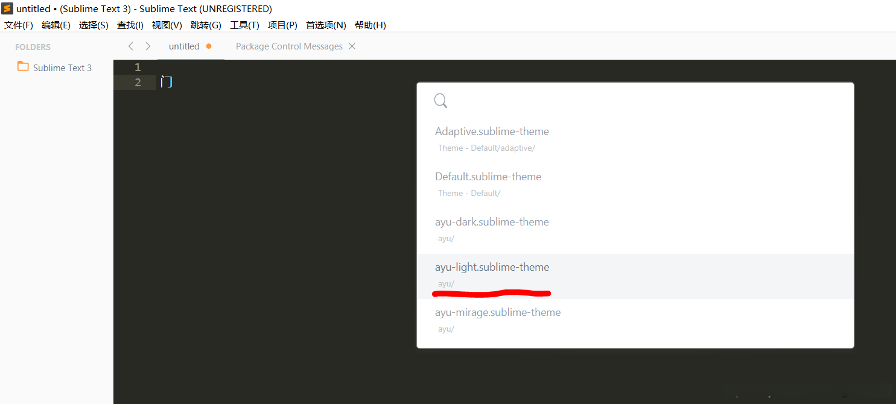Open the 选择(S) menu
The width and height of the screenshot is (896, 404).
[x=94, y=25]
